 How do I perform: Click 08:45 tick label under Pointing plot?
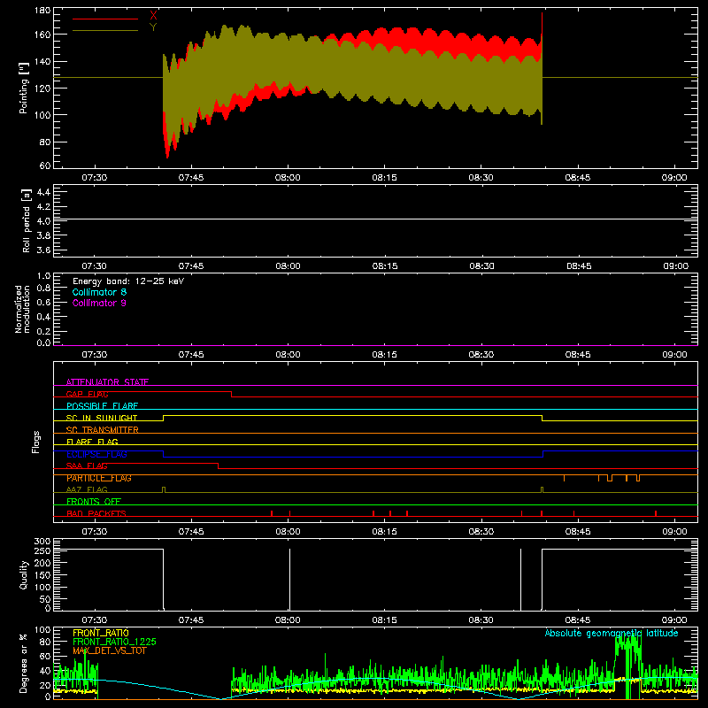pos(578,178)
